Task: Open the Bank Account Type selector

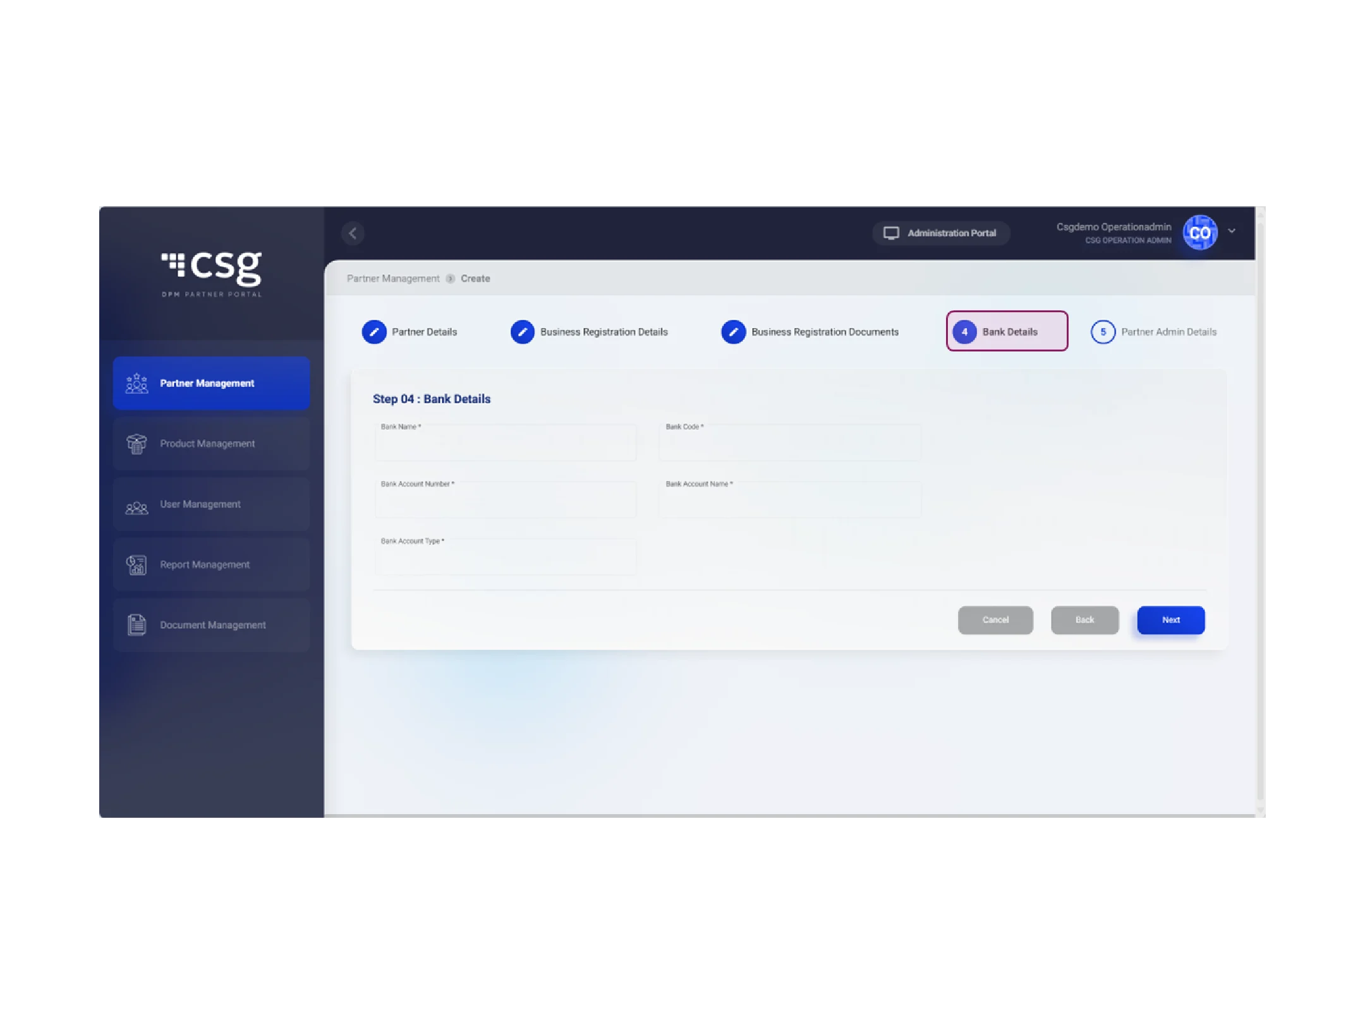Action: [506, 558]
